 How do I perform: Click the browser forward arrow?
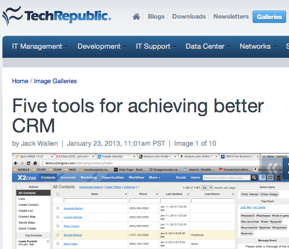[x=22, y=163]
